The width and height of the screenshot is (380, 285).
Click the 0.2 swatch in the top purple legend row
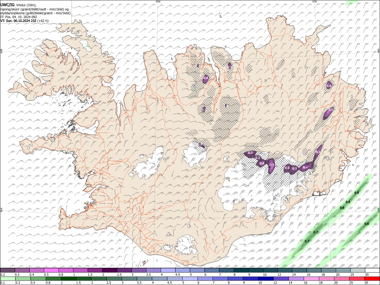click(x=7, y=270)
